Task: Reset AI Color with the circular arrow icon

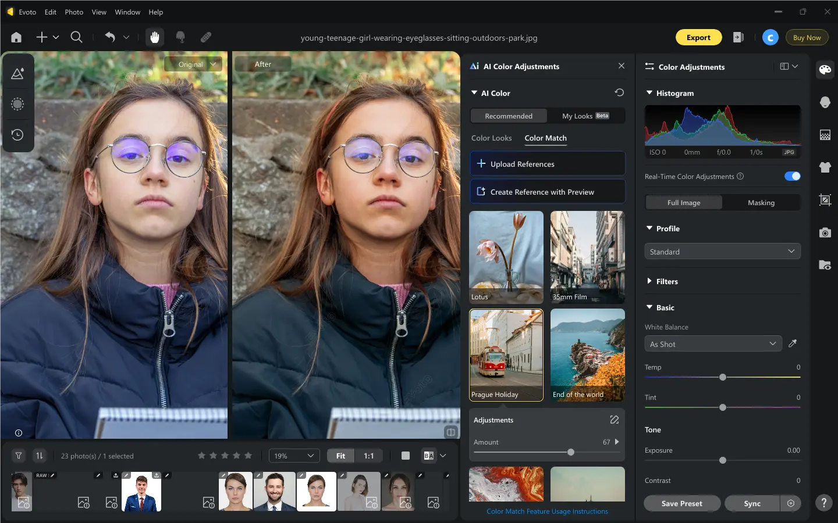Action: point(619,92)
